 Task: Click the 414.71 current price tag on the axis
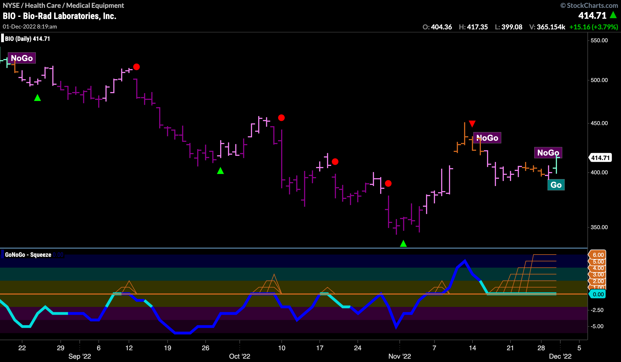pyautogui.click(x=600, y=158)
